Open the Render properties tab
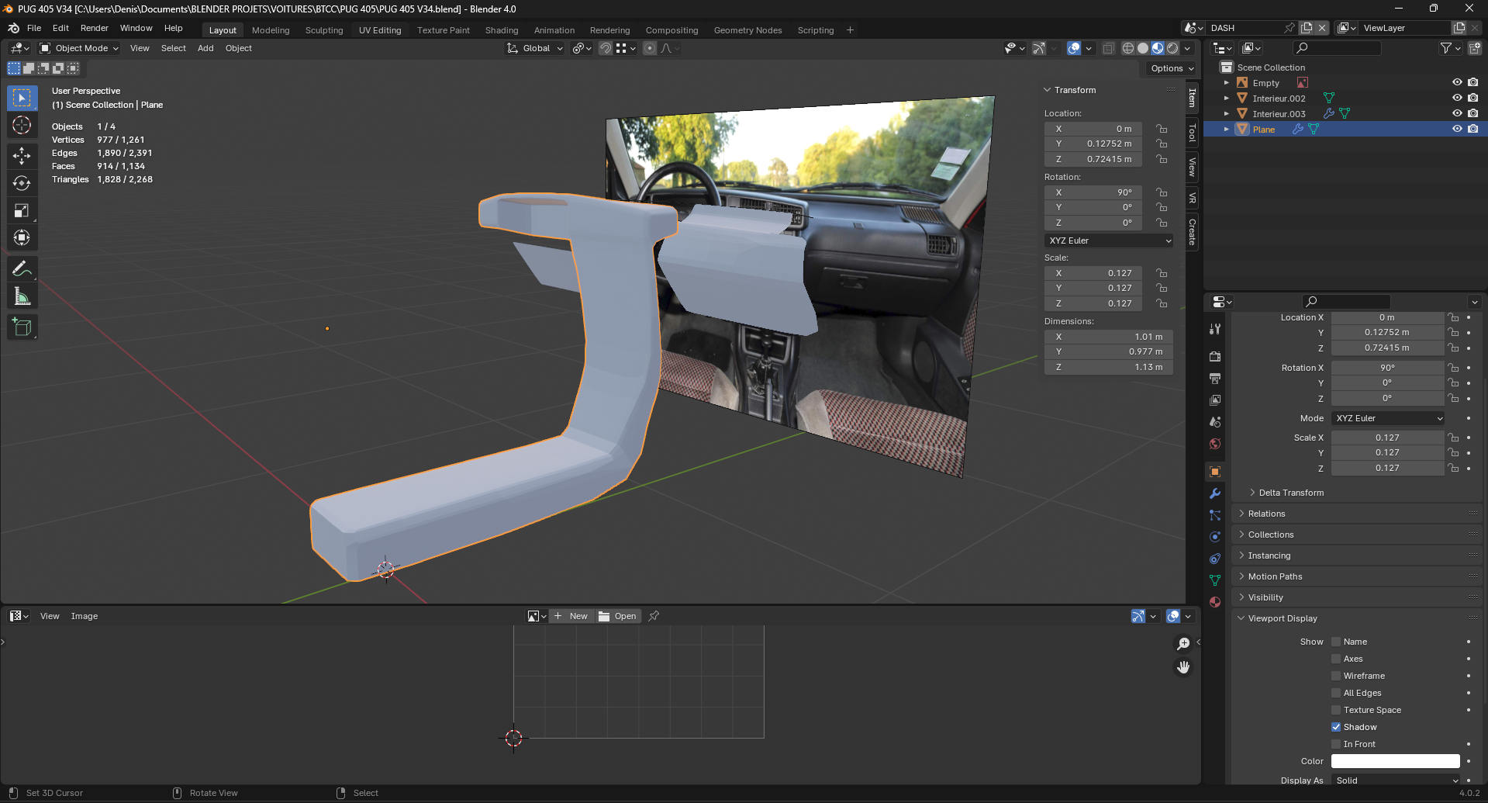Image resolution: width=1488 pixels, height=803 pixels. pos(1215,357)
